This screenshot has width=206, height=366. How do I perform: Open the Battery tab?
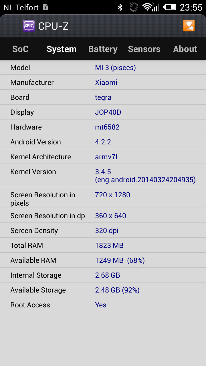(103, 49)
